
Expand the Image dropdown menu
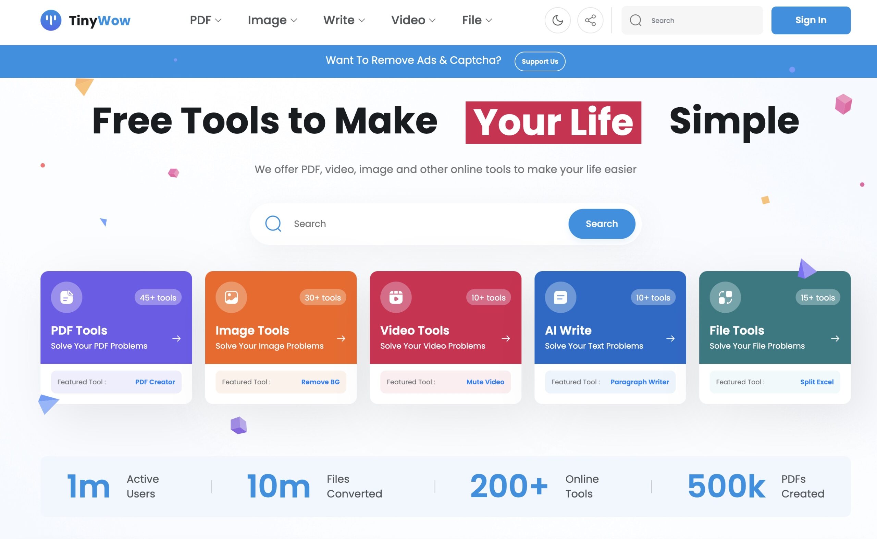[272, 20]
